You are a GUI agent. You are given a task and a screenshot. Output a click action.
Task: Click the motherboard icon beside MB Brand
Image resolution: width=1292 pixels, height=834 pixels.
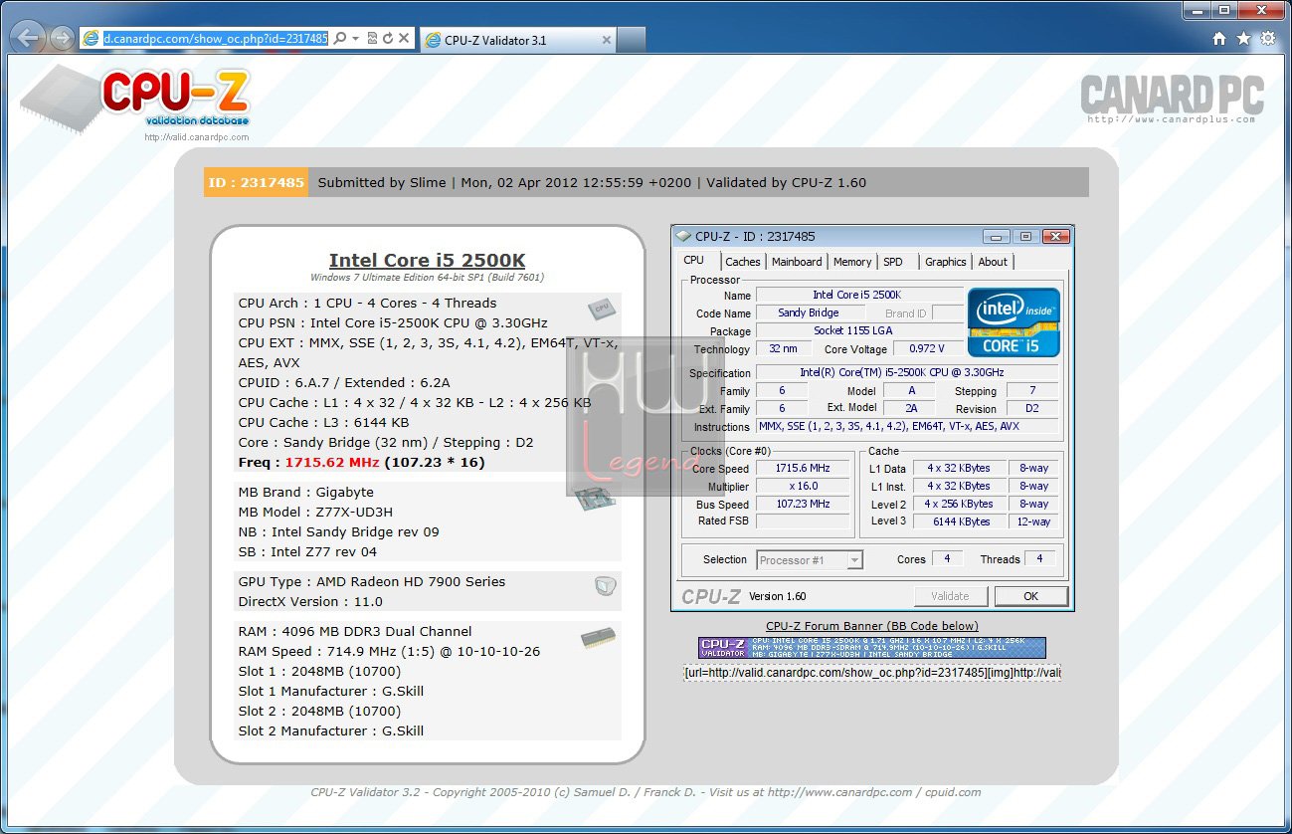coord(593,498)
